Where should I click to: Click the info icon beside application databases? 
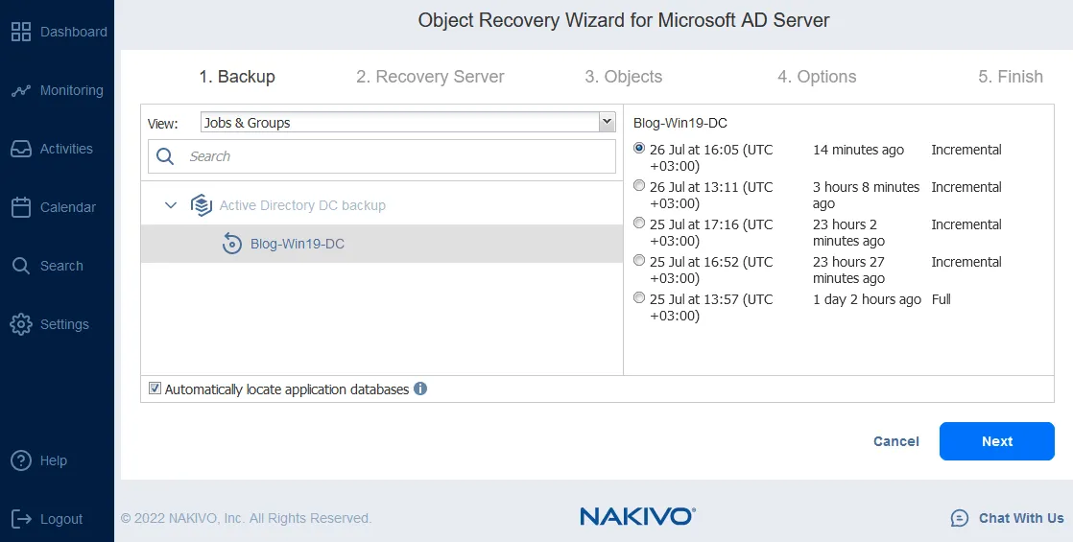pos(420,389)
